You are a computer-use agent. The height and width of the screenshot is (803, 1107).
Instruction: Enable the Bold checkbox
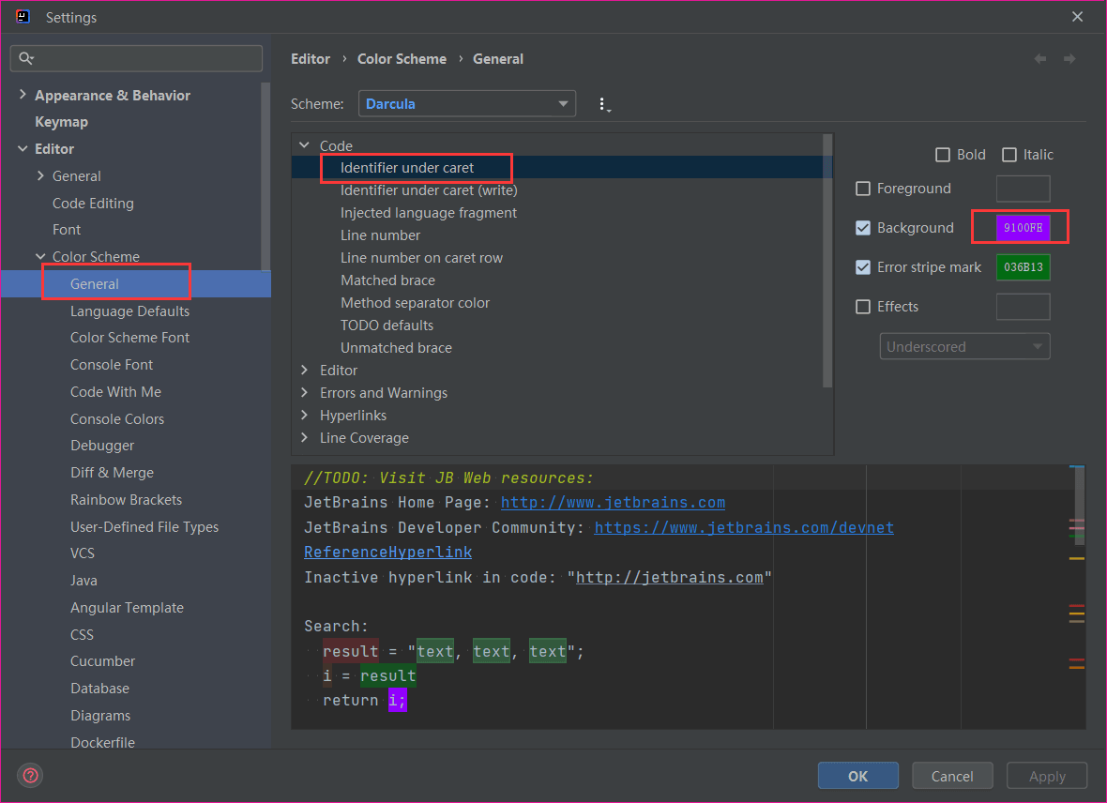[943, 155]
